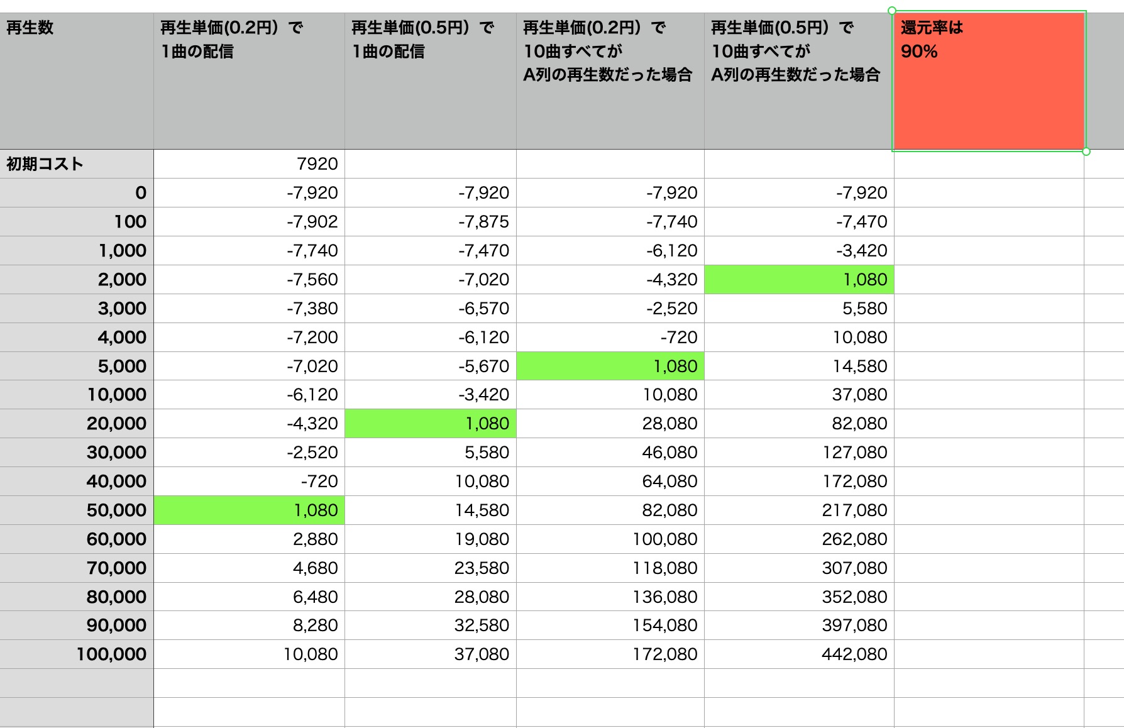Select the cell containing 442,080

tap(799, 654)
